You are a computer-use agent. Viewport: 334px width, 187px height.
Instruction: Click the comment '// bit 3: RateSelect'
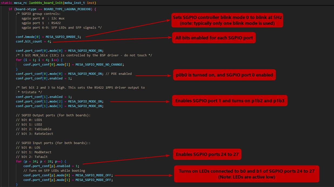click(34, 133)
